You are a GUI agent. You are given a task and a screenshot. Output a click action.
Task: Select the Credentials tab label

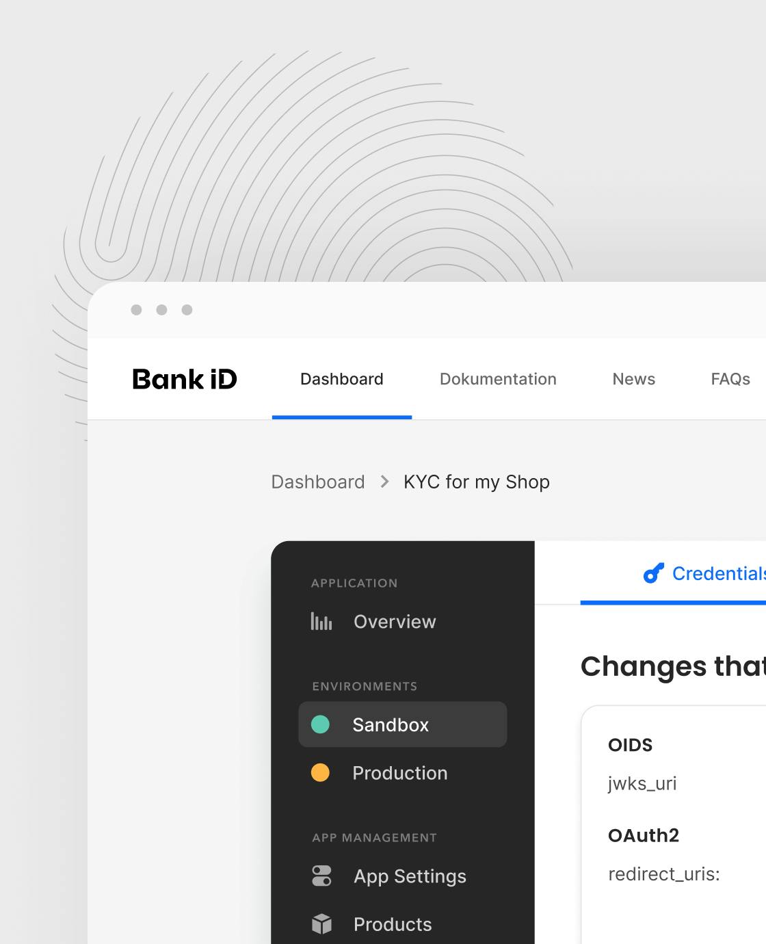pyautogui.click(x=719, y=573)
